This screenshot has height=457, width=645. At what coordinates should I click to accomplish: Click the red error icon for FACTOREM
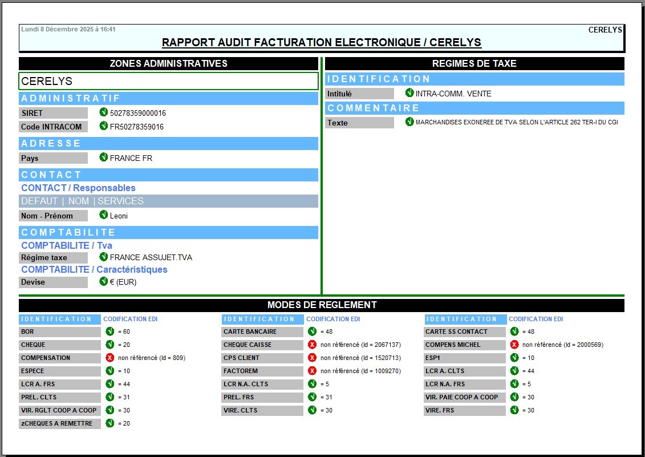click(x=312, y=371)
